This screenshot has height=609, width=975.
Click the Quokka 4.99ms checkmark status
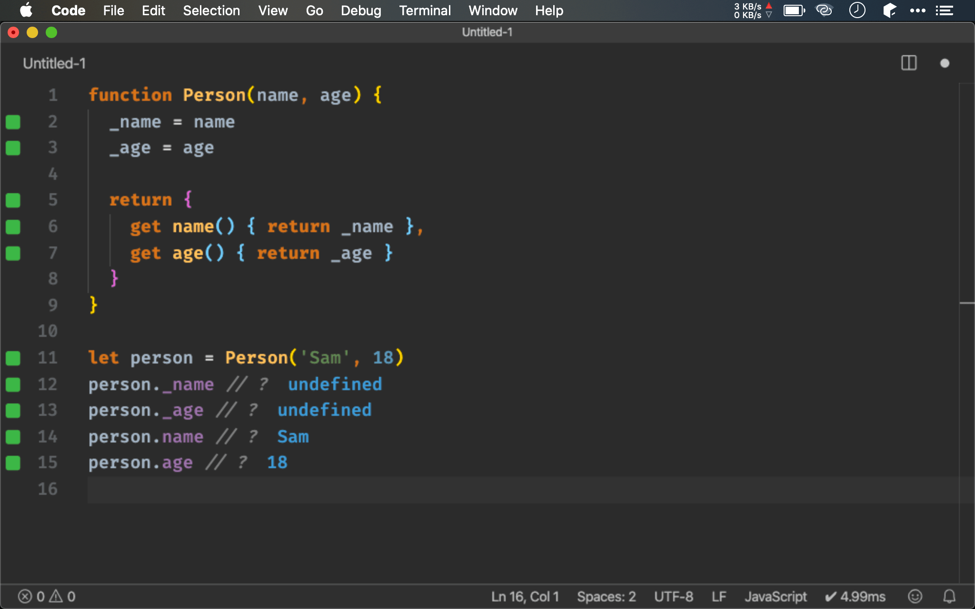click(855, 596)
